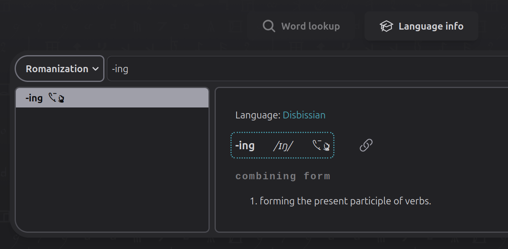Click the dotted-border -ing headword card
This screenshot has width=508, height=249.
(x=282, y=145)
